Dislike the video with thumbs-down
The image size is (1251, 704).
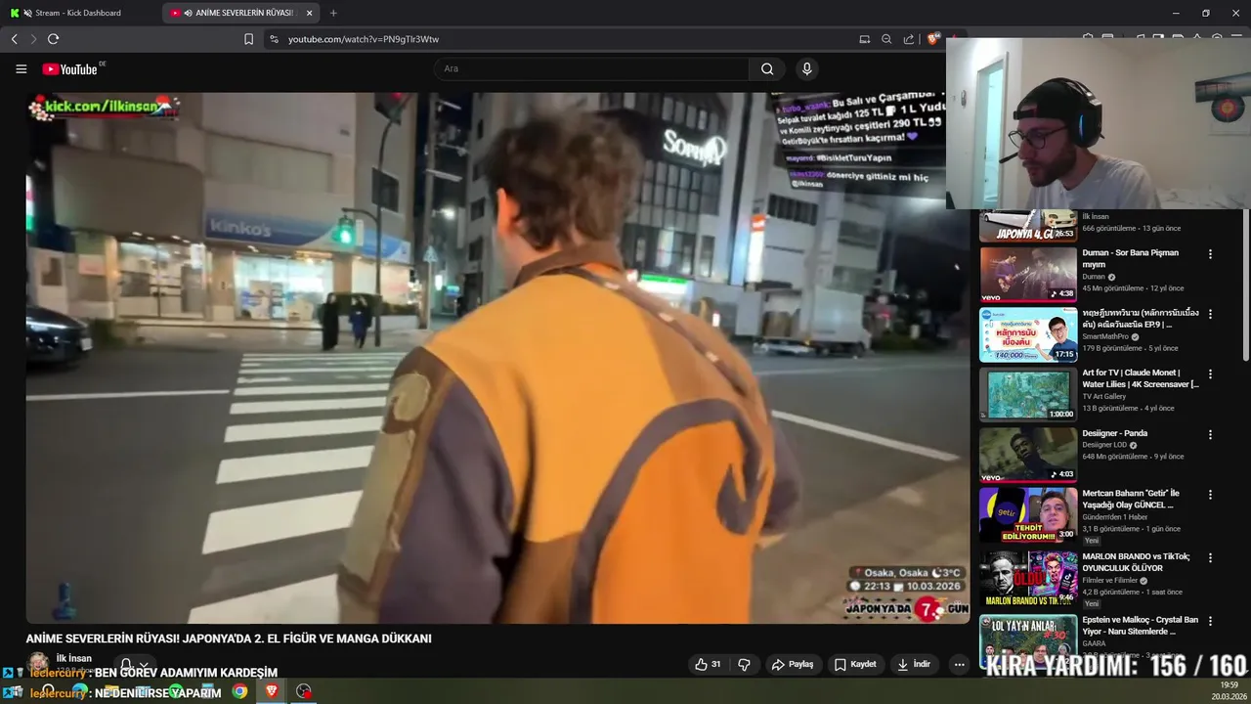[x=744, y=664]
